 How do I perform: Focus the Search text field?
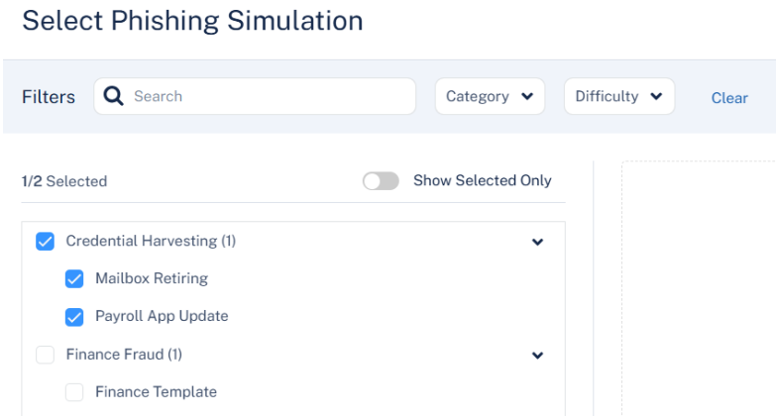(268, 96)
